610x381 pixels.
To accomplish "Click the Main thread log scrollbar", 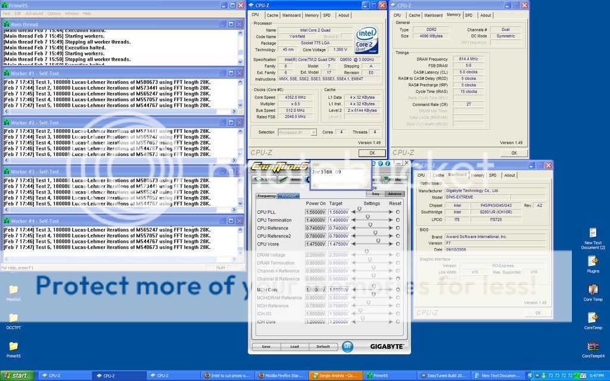I will pos(240,48).
